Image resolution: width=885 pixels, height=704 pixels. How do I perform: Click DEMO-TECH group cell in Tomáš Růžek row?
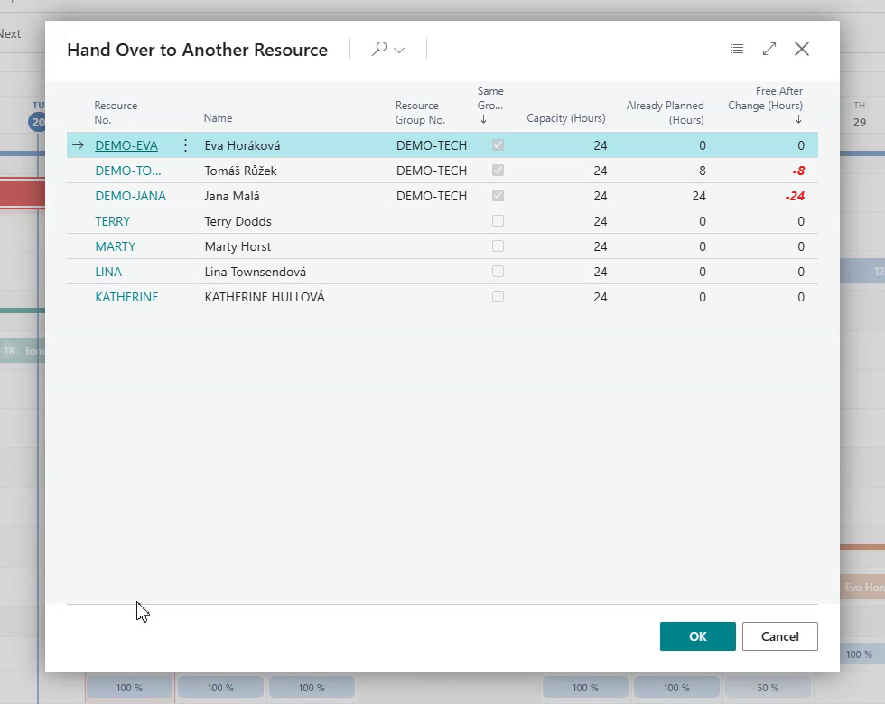(432, 171)
